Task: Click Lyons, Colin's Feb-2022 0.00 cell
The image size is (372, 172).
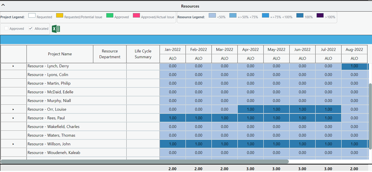Action: [199, 75]
